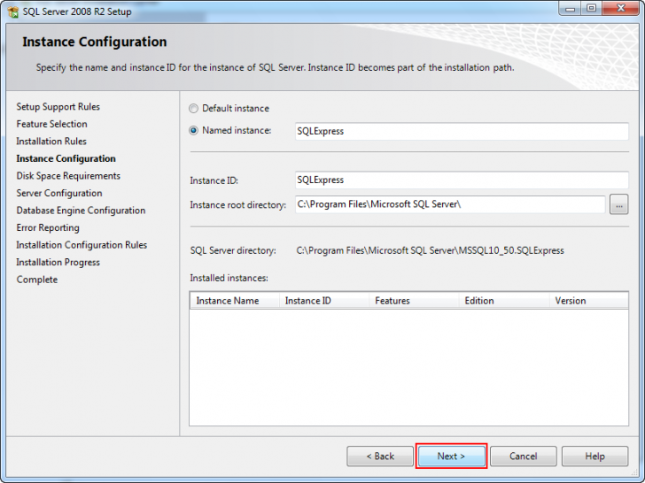Select Complete step in sidebar
The width and height of the screenshot is (645, 483).
pyautogui.click(x=37, y=280)
